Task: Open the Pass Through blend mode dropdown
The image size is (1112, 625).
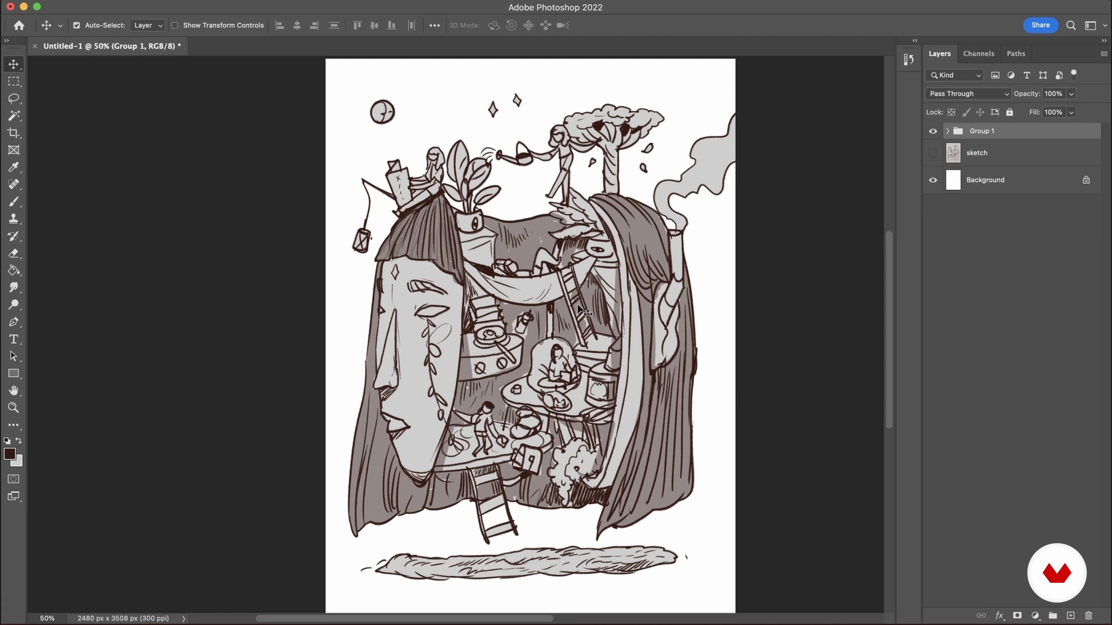Action: (968, 93)
